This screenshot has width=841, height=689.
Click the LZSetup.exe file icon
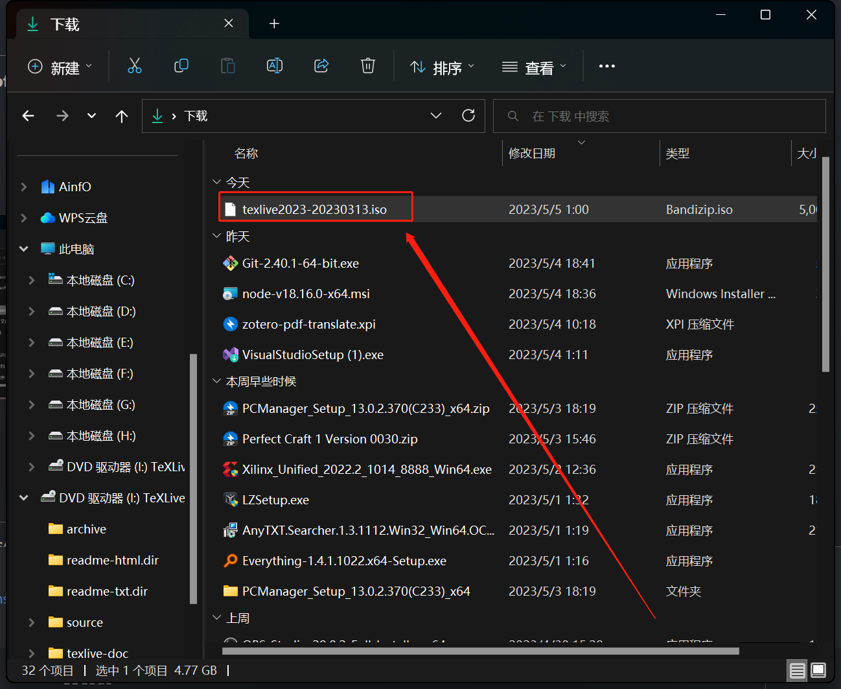coord(230,500)
